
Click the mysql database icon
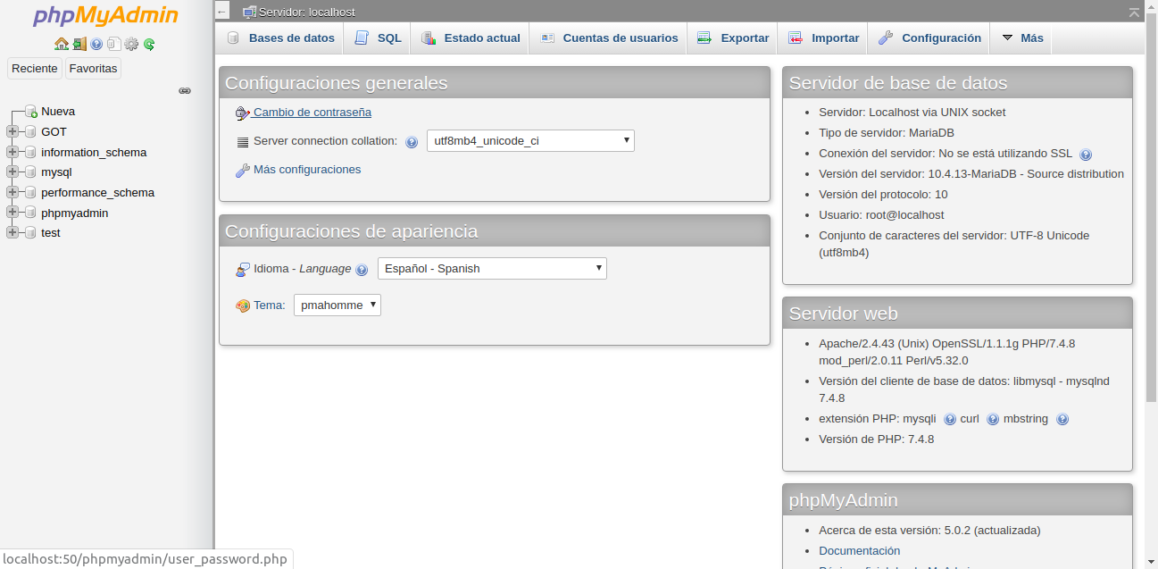point(30,172)
